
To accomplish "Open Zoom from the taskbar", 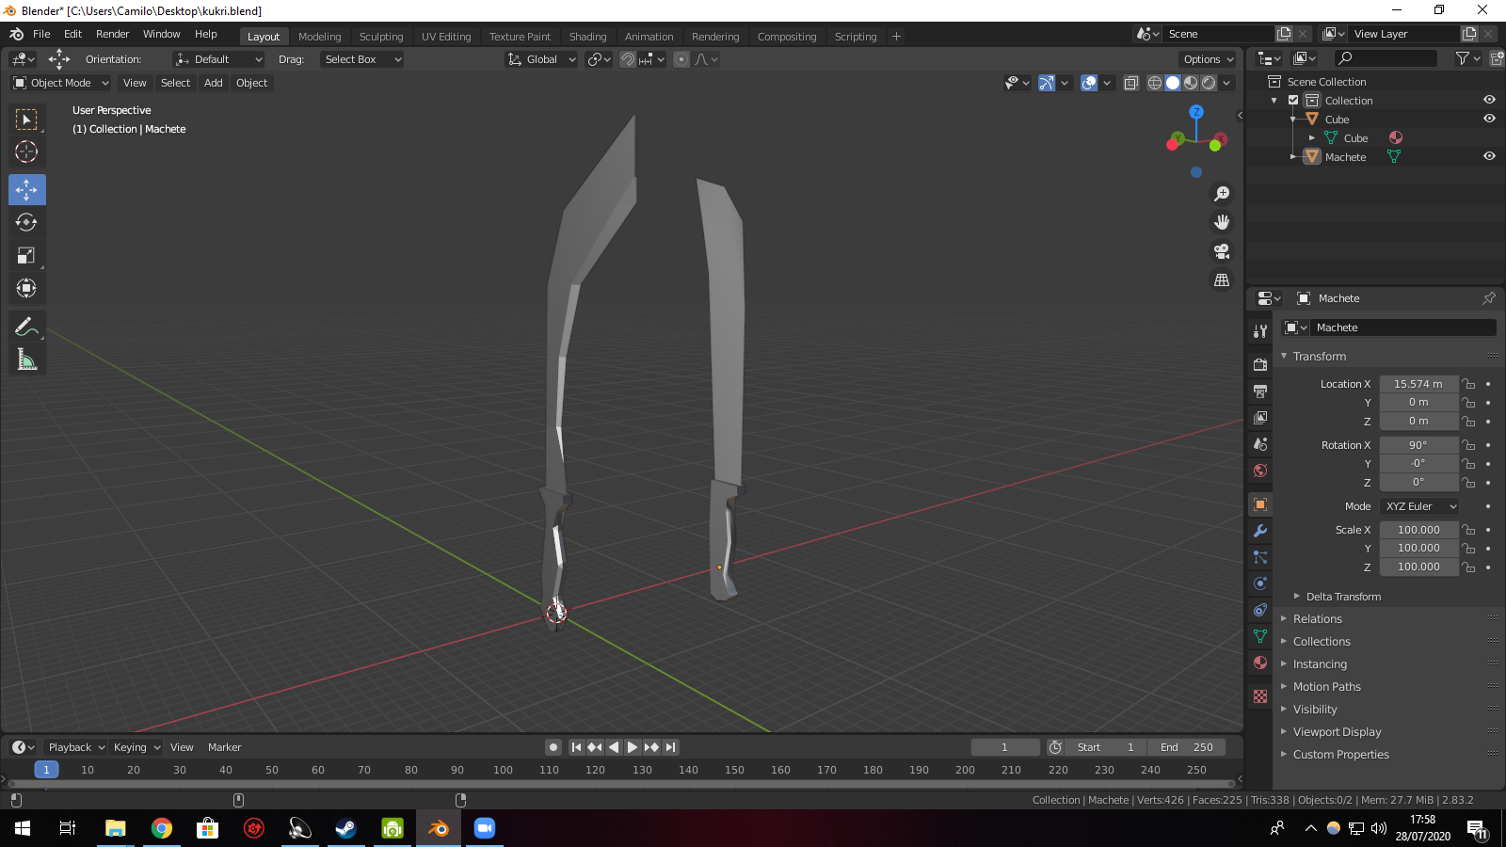I will pyautogui.click(x=484, y=828).
